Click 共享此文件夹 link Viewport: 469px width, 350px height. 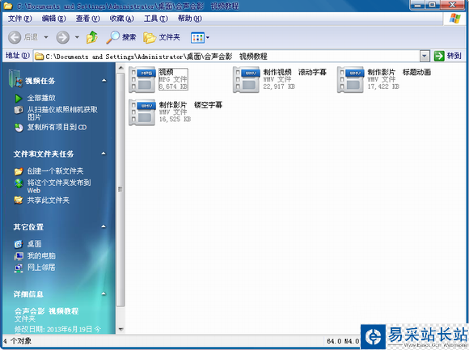point(49,200)
